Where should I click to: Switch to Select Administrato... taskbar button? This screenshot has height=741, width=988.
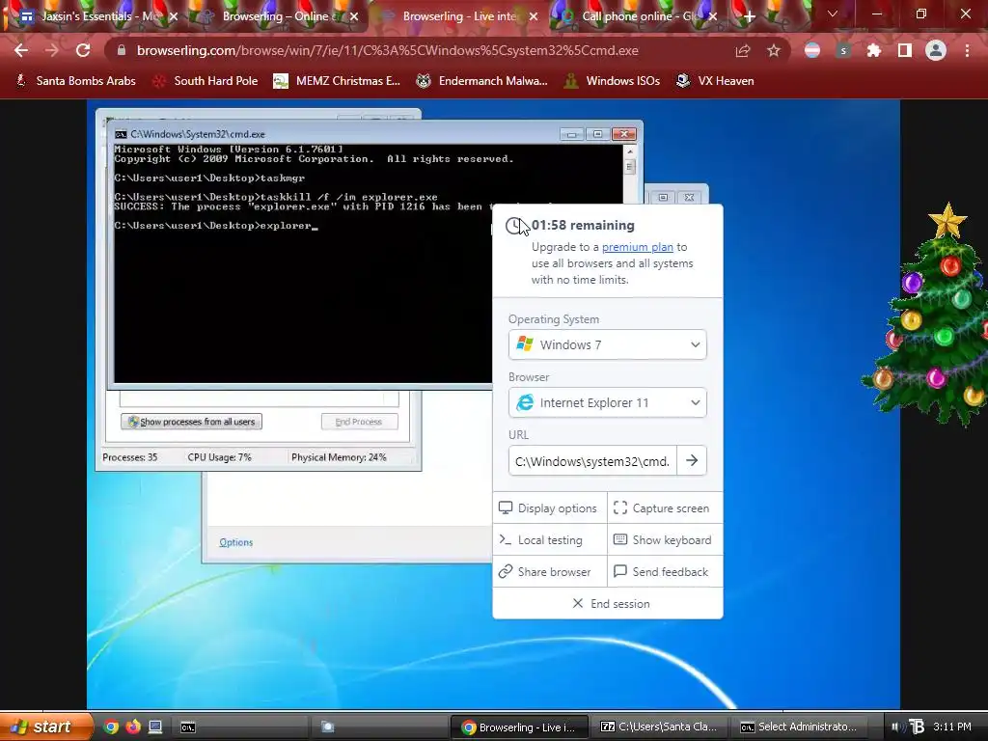(x=799, y=727)
